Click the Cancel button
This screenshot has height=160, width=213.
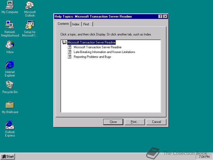coord(156,122)
